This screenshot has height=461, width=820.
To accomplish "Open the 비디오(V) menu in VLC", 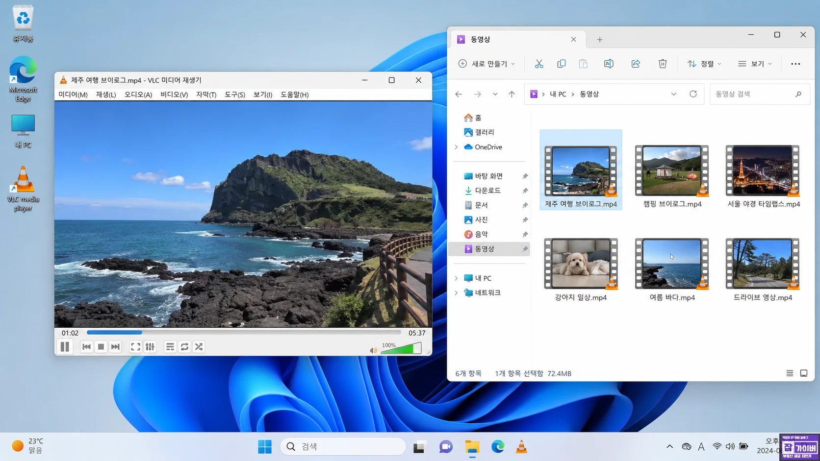I will [x=174, y=95].
